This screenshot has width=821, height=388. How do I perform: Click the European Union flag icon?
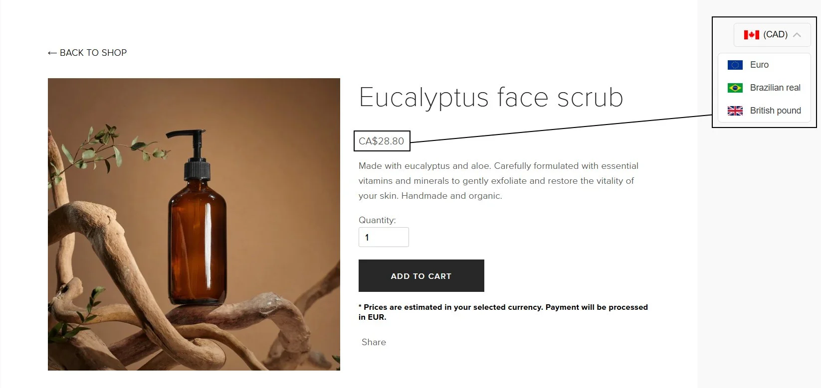(735, 65)
